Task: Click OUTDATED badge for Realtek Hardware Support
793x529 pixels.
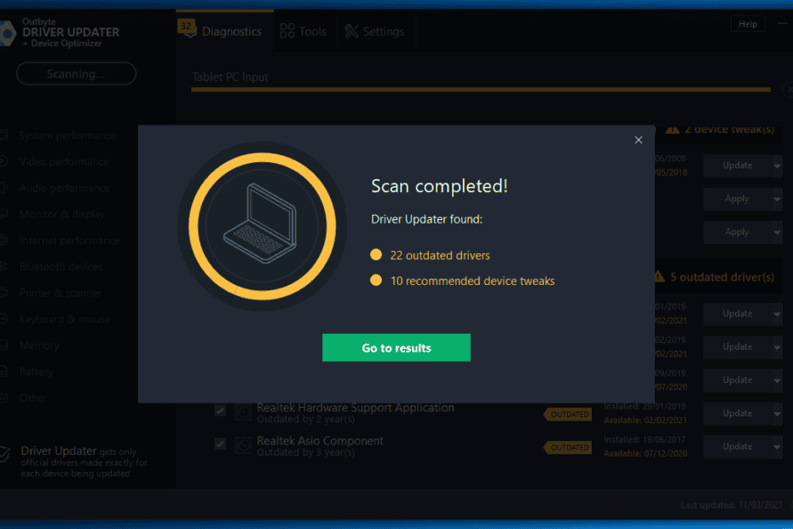Action: click(x=568, y=414)
